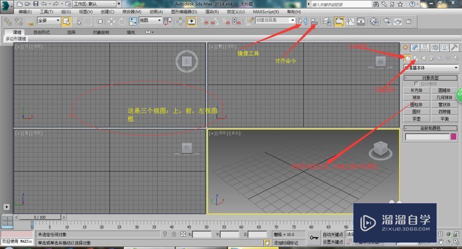Open the 工作区: 默认 workspace dropdown
Screen dimensions: 462x249
coord(95,4)
